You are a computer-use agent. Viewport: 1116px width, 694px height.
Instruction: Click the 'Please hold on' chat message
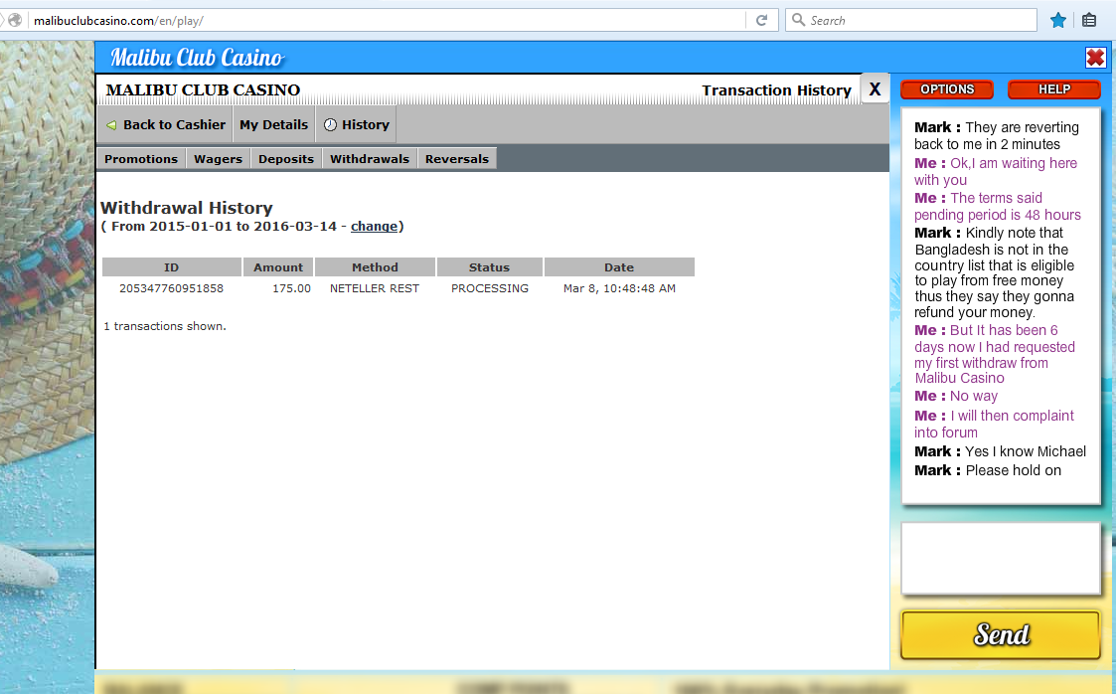988,470
